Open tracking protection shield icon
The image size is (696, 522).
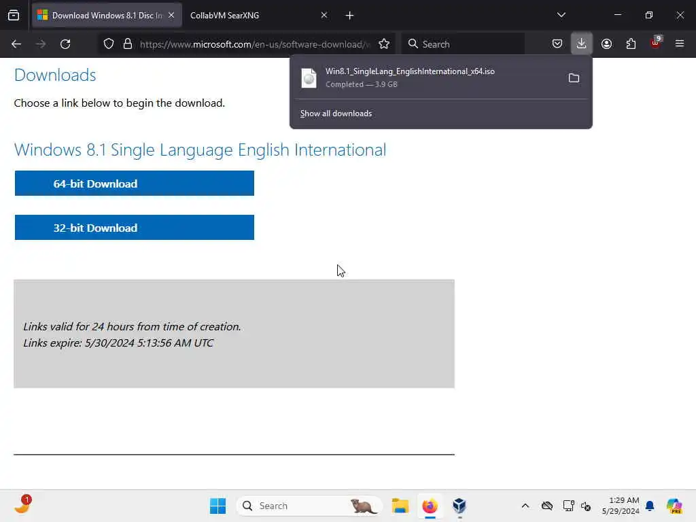pyautogui.click(x=109, y=44)
